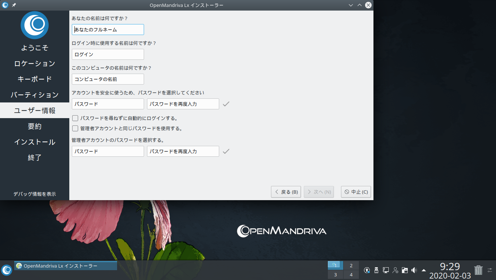
Task: Open the locked folder vault tray icon
Action: 404,270
